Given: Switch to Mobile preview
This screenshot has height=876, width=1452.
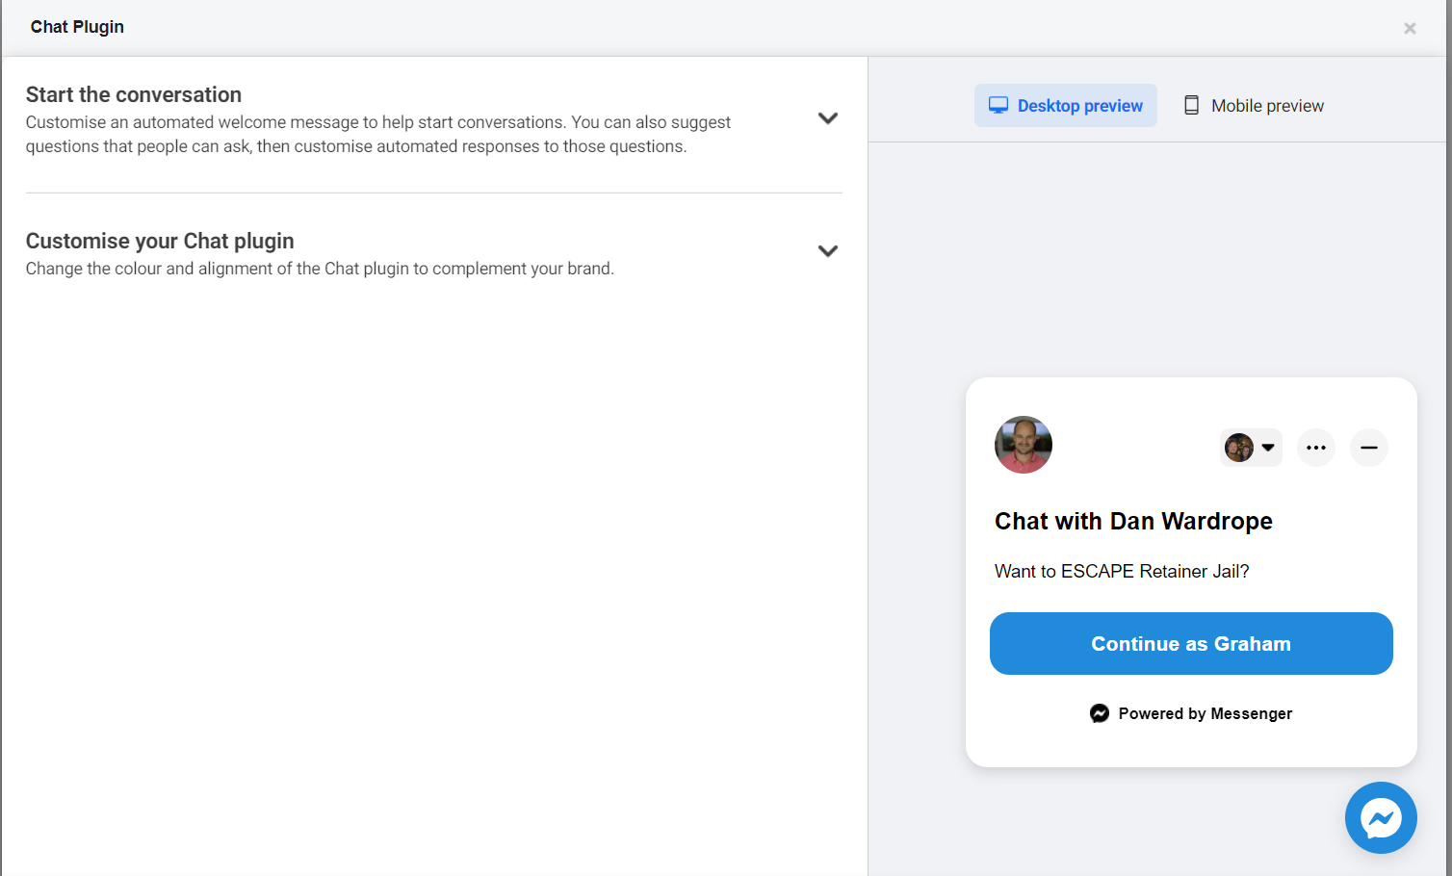Looking at the screenshot, I should (x=1266, y=105).
